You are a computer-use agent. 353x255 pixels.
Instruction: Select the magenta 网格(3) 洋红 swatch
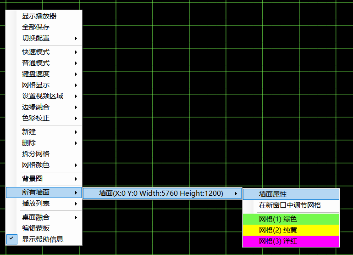coord(291,241)
